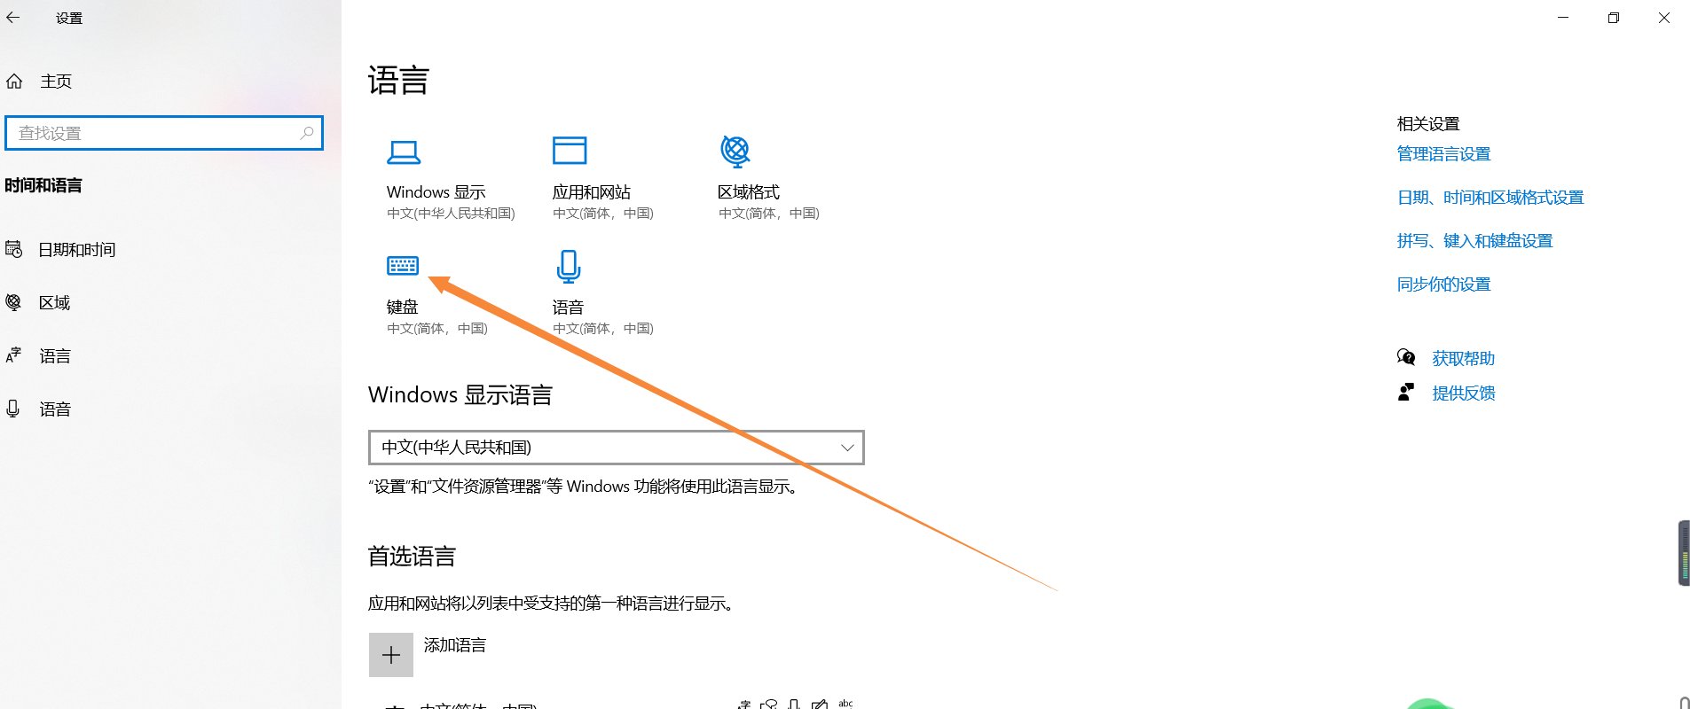Click the 提供反馈 person icon
The height and width of the screenshot is (709, 1690).
click(x=1406, y=392)
